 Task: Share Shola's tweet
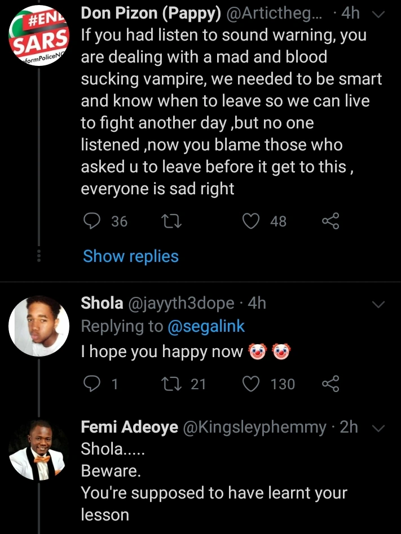pos(331,384)
